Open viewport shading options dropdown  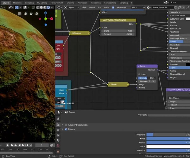pyautogui.click(x=52, y=8)
